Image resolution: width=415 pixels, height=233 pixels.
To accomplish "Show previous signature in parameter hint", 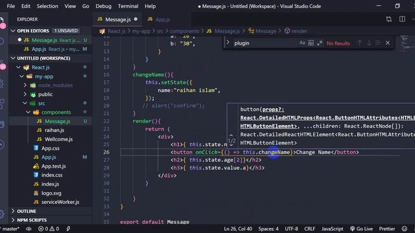I will (x=231, y=135).
